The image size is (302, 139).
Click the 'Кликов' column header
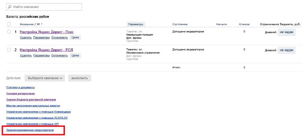(x=244, y=24)
